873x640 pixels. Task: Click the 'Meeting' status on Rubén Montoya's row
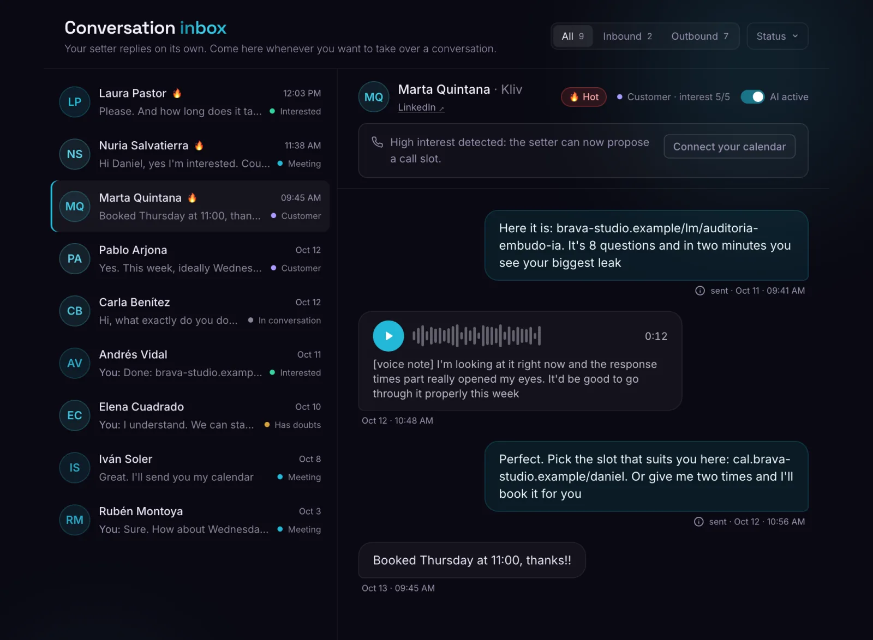point(299,529)
